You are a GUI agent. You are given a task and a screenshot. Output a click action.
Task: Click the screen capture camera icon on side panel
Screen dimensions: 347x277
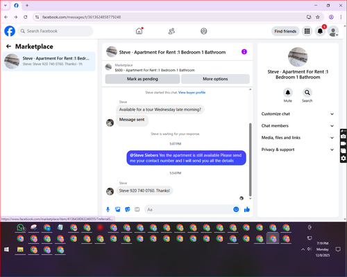[344, 136]
